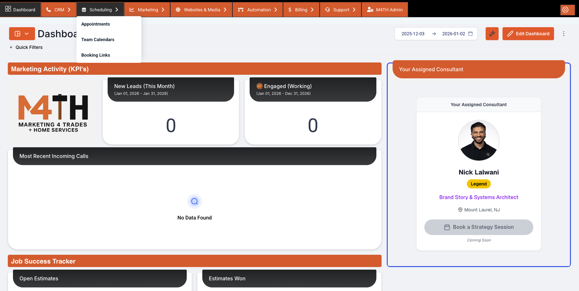Open the dashboard layout switcher dropdown
Screen dimensions: 579x291
(22, 34)
